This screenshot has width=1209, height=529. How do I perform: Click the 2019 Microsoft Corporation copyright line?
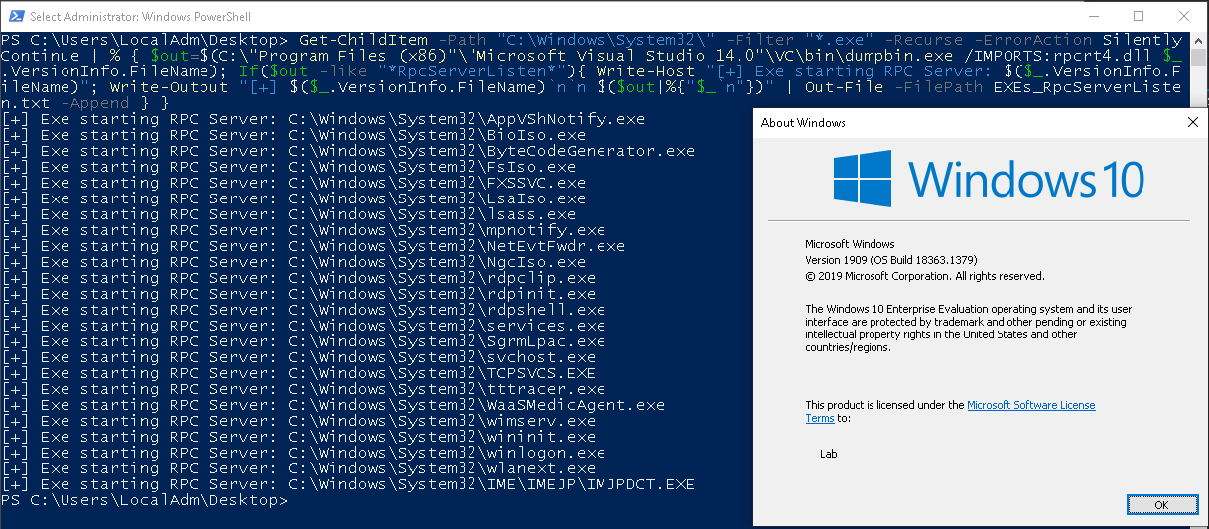[x=924, y=276]
